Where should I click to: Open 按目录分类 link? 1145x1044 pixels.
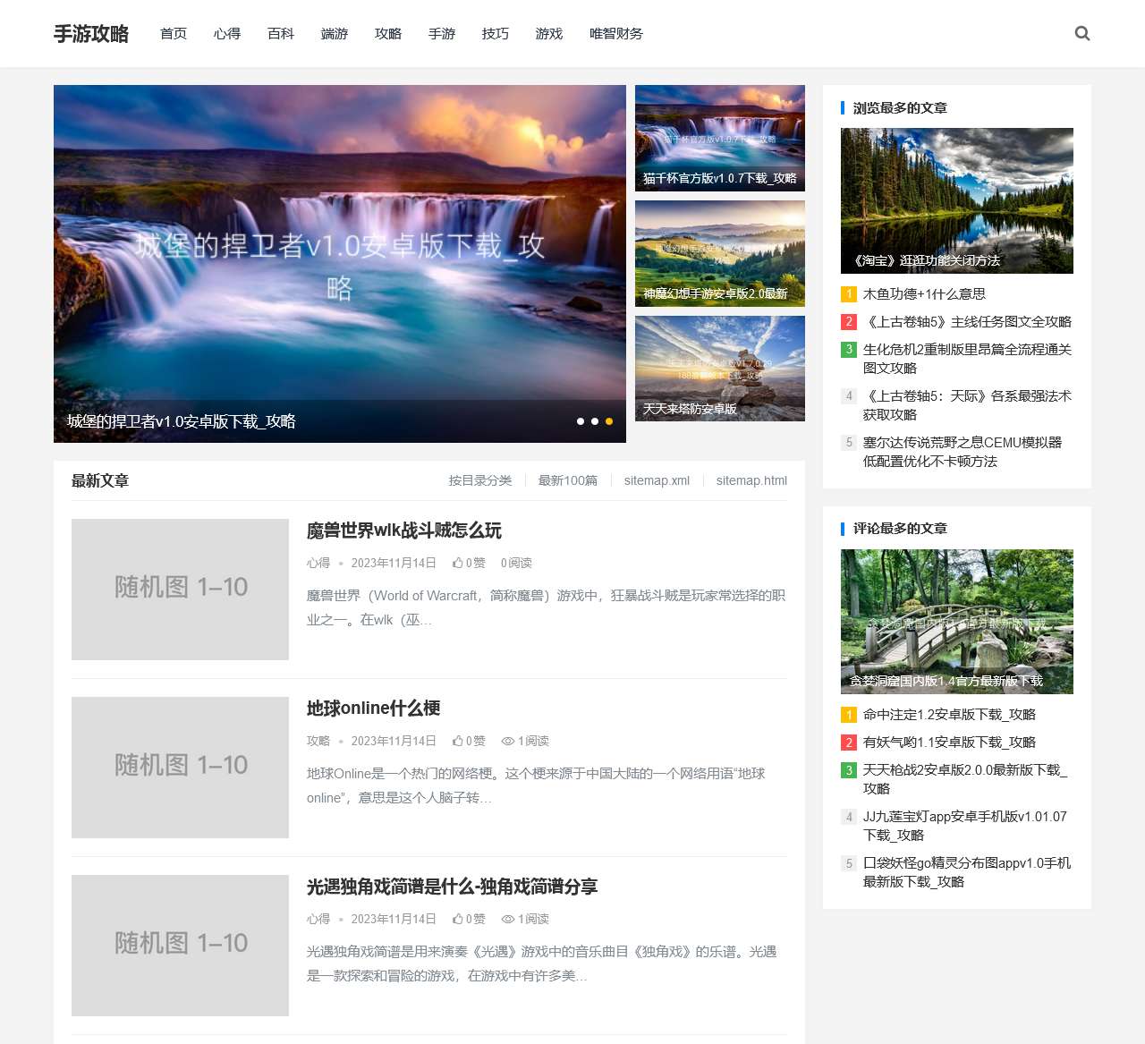[480, 481]
